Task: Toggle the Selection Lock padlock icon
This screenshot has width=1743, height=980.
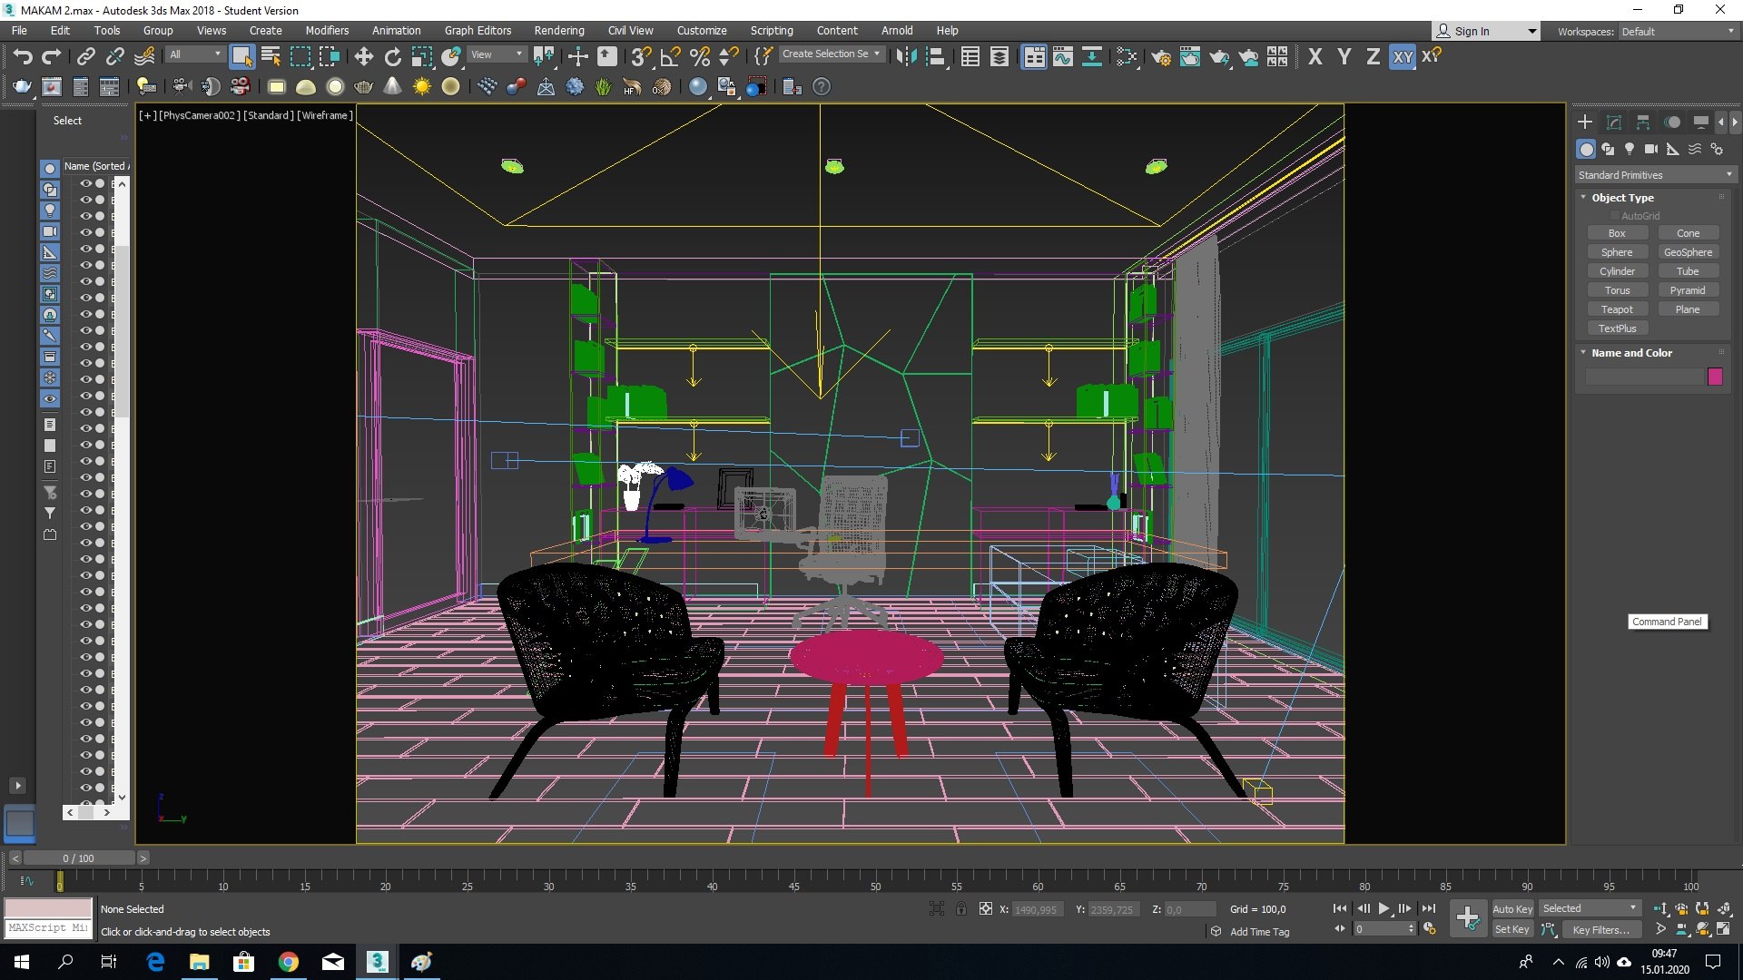Action: tap(961, 908)
